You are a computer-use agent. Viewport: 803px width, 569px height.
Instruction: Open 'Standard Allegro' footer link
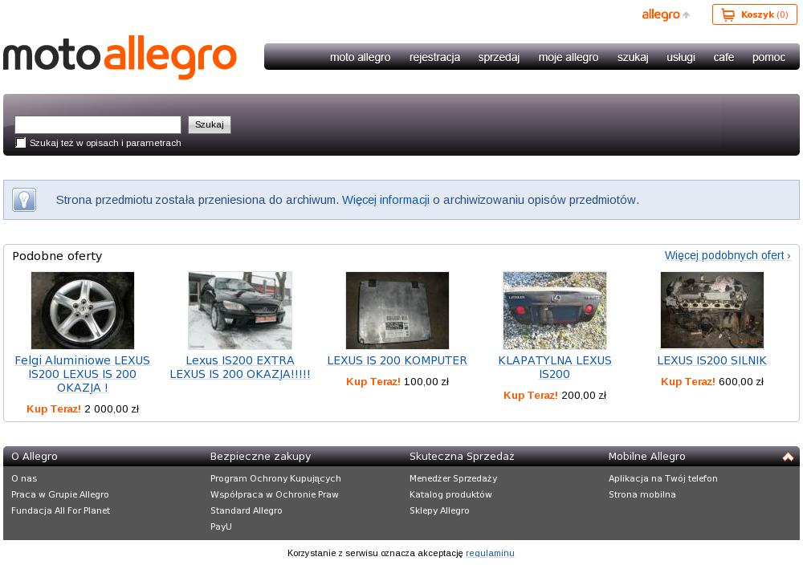click(247, 510)
